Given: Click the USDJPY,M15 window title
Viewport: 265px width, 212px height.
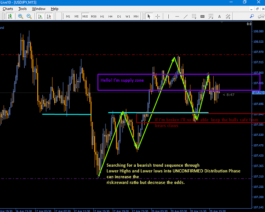Looking at the screenshot, I should pos(25,3).
